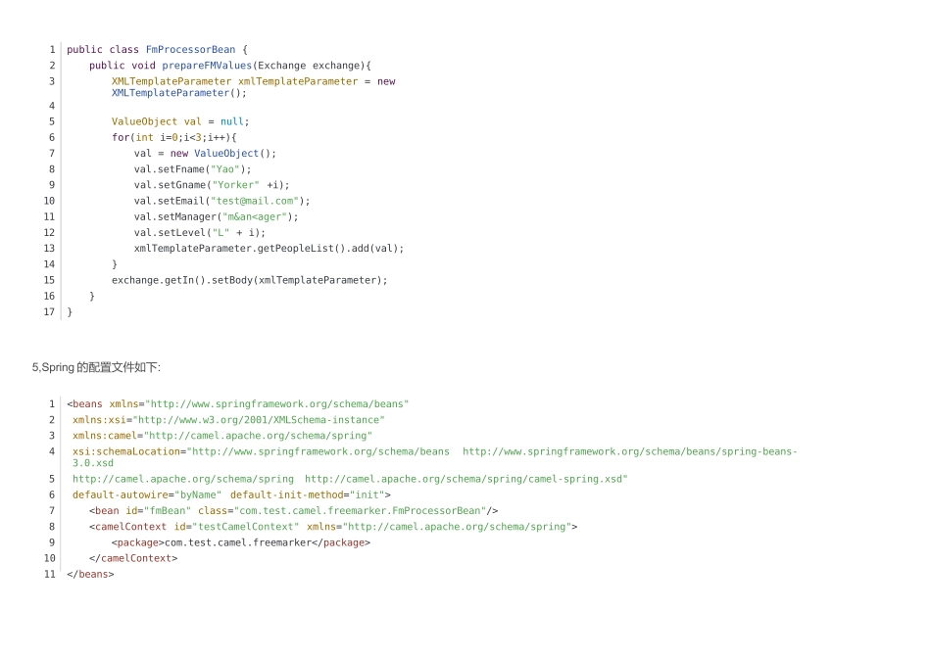
Task: Click the line xmlTemplateParameter.getPeopleList().add(val);
Action: coord(269,249)
